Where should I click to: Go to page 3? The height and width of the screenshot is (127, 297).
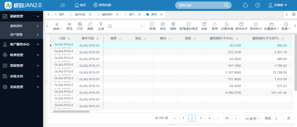200,118
